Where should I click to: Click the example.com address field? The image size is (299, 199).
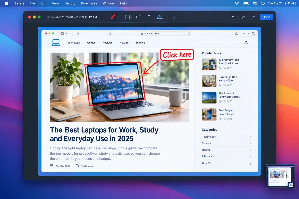pyautogui.click(x=150, y=33)
